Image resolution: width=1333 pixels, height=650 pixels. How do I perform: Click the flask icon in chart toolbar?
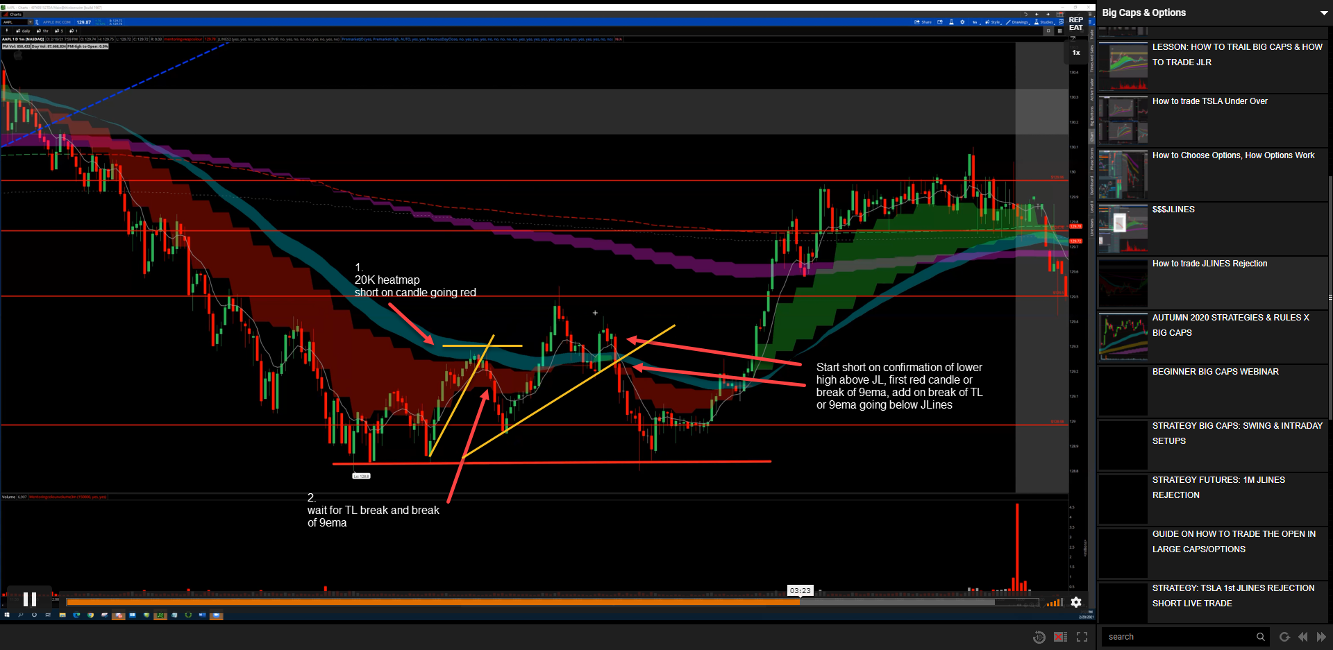tap(951, 22)
